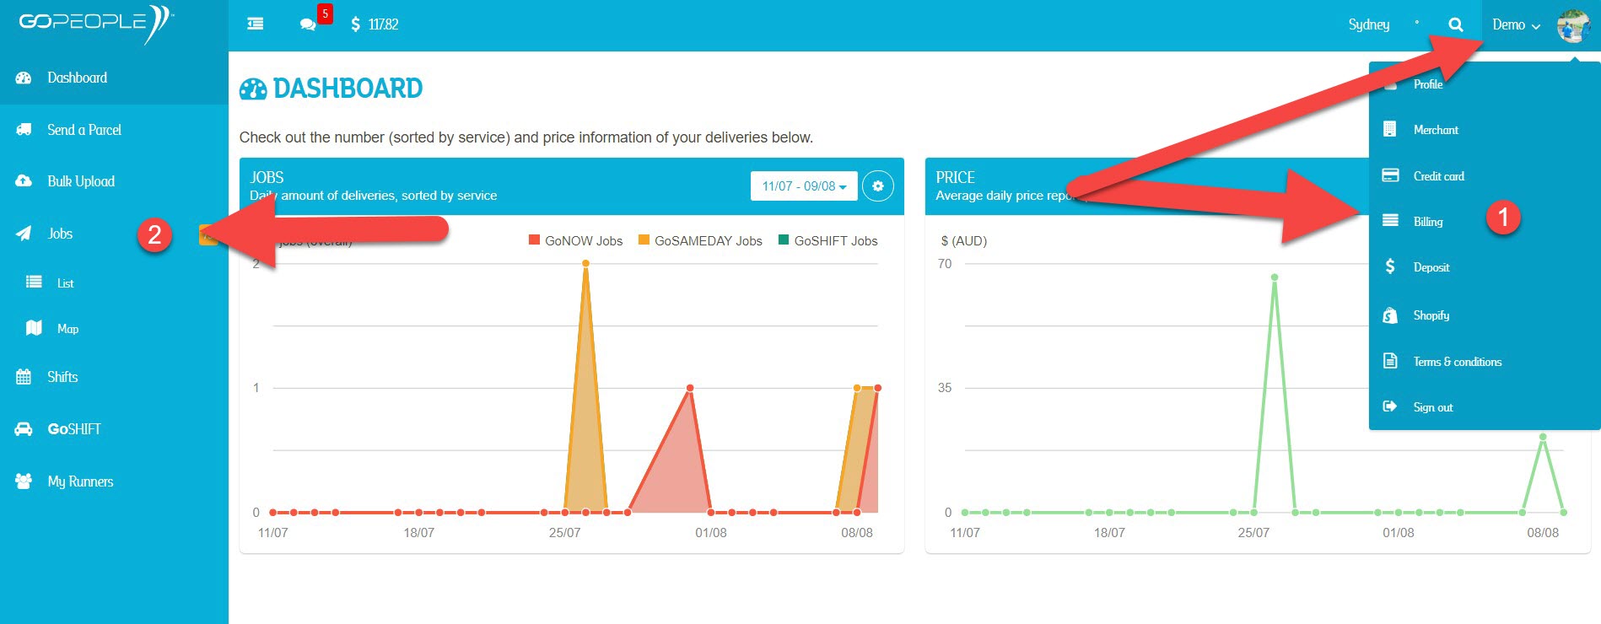This screenshot has width=1601, height=624.
Task: Open the chat messages icon with badge
Action: click(x=308, y=24)
